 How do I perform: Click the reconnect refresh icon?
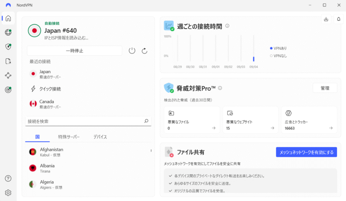[144, 51]
